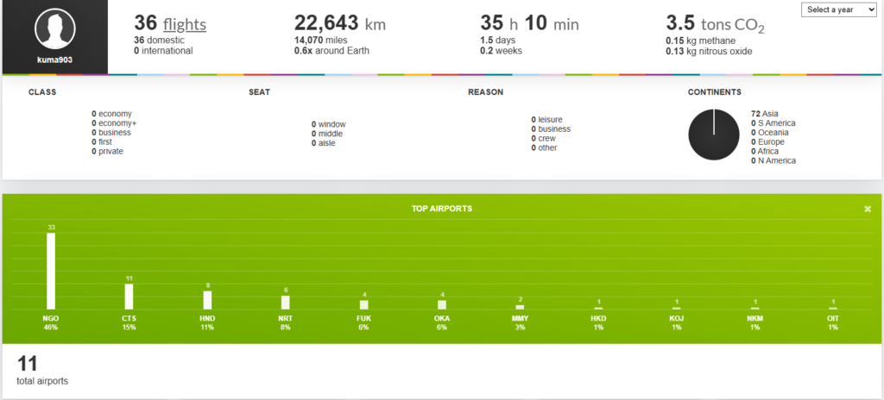Select the KOJ airport label
The image size is (884, 400).
(677, 319)
